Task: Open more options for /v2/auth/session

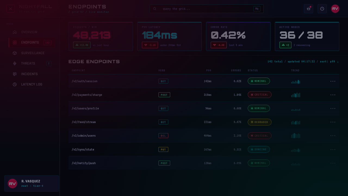Action: tap(333, 81)
